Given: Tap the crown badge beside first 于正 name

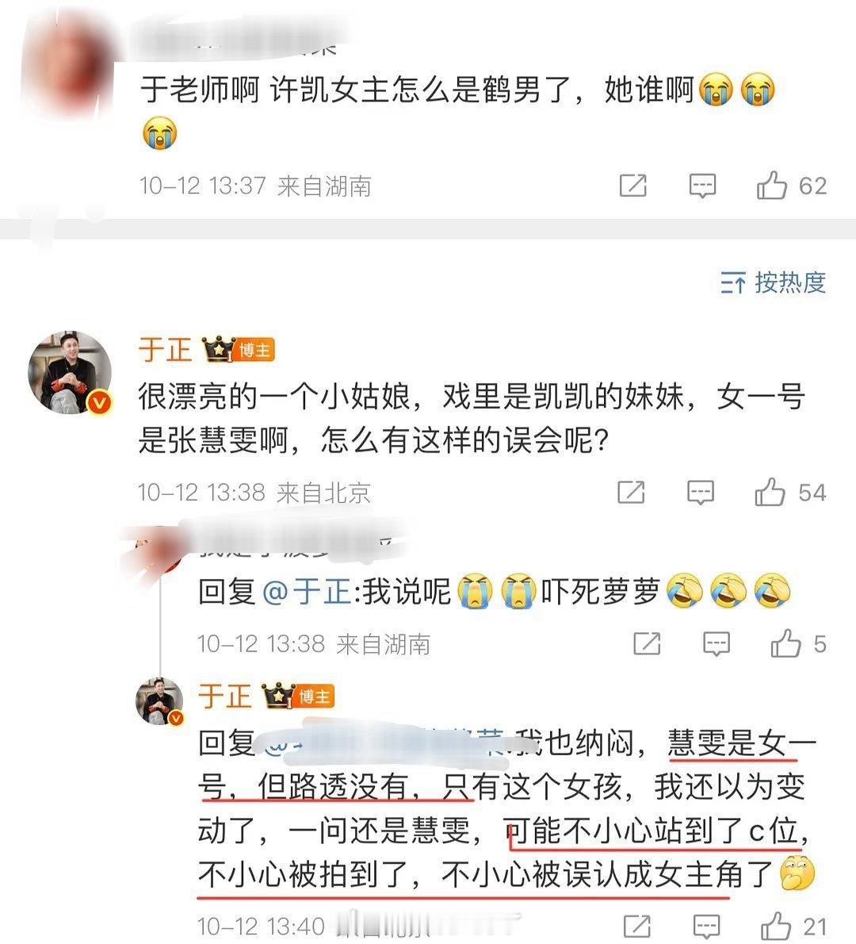Looking at the screenshot, I should point(219,349).
